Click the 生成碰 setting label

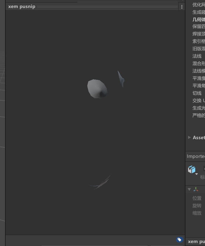(199, 12)
